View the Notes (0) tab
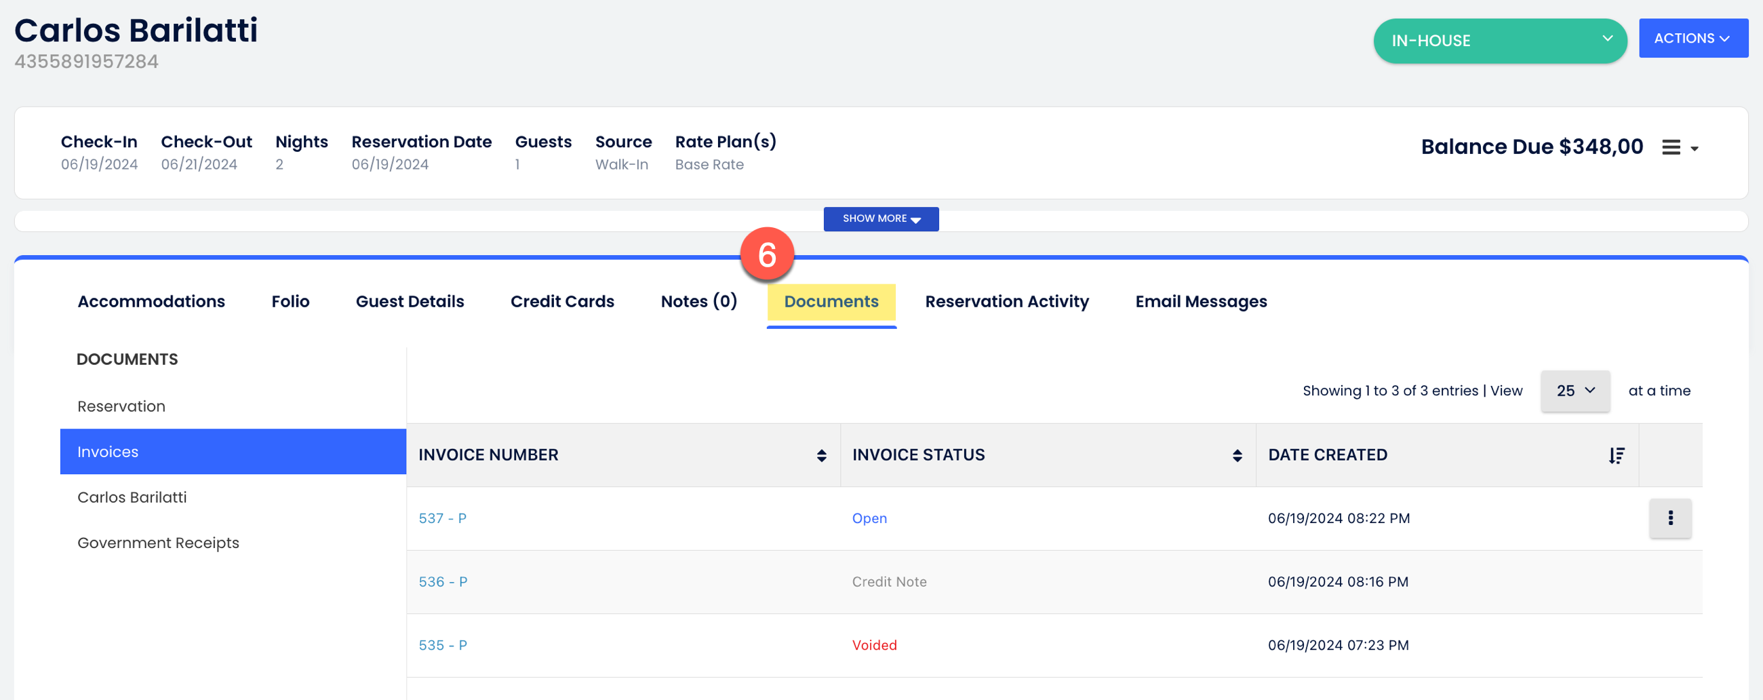 click(698, 301)
